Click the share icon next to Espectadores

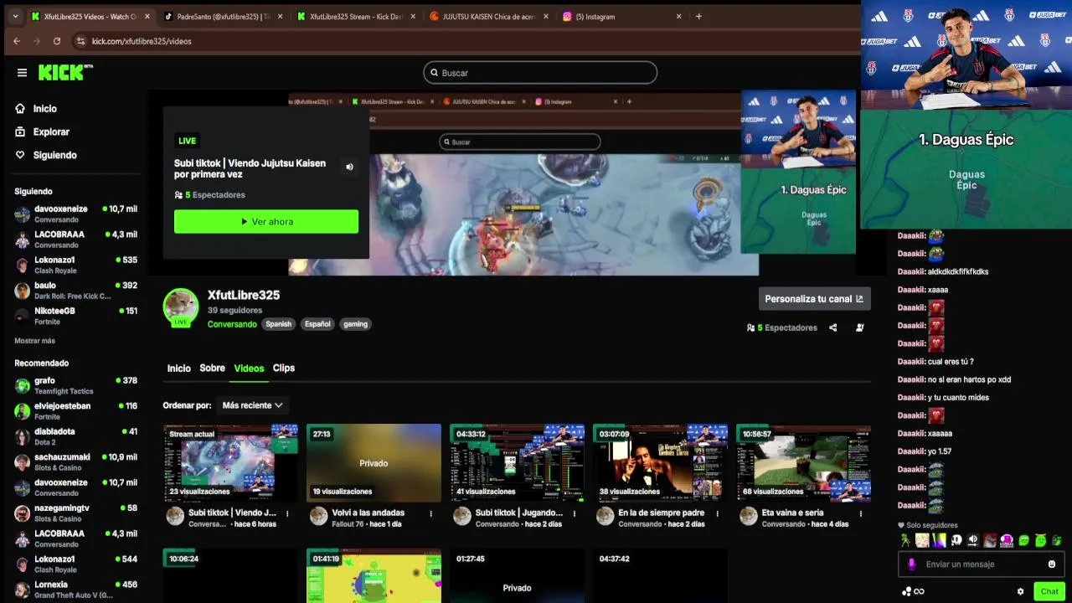[832, 327]
